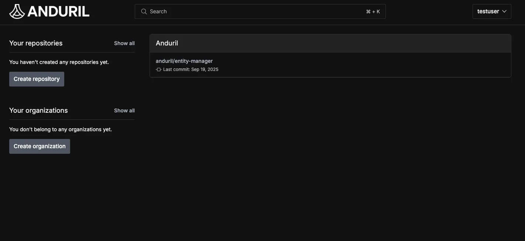Click the Anduril logo icon

[x=17, y=11]
